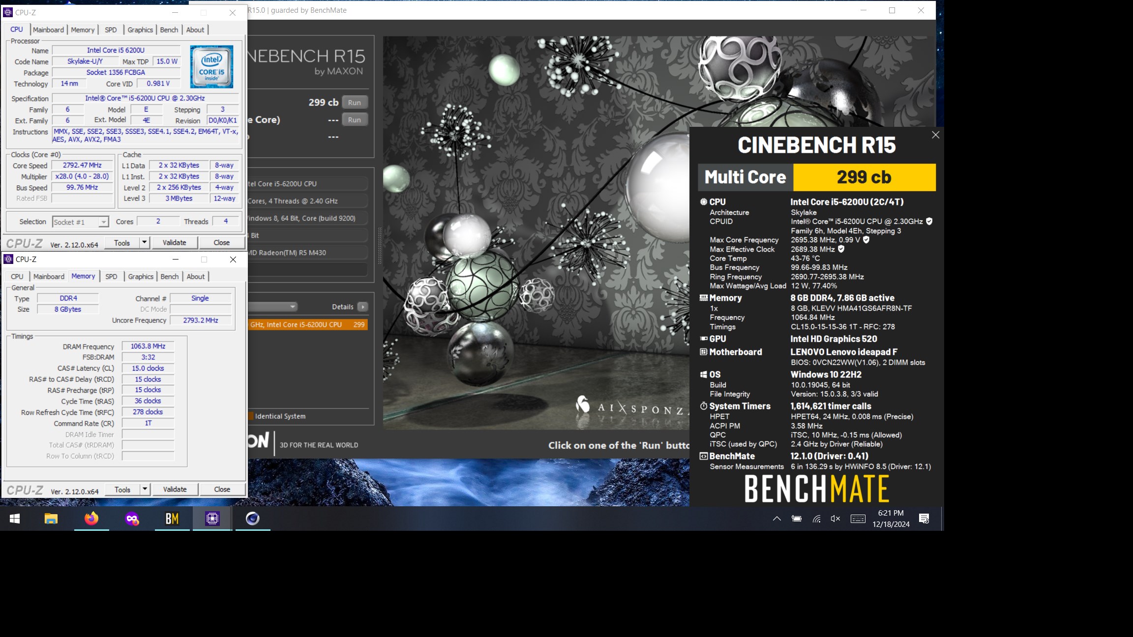Open the taskbar clock and date
The image size is (1133, 637).
click(x=891, y=519)
